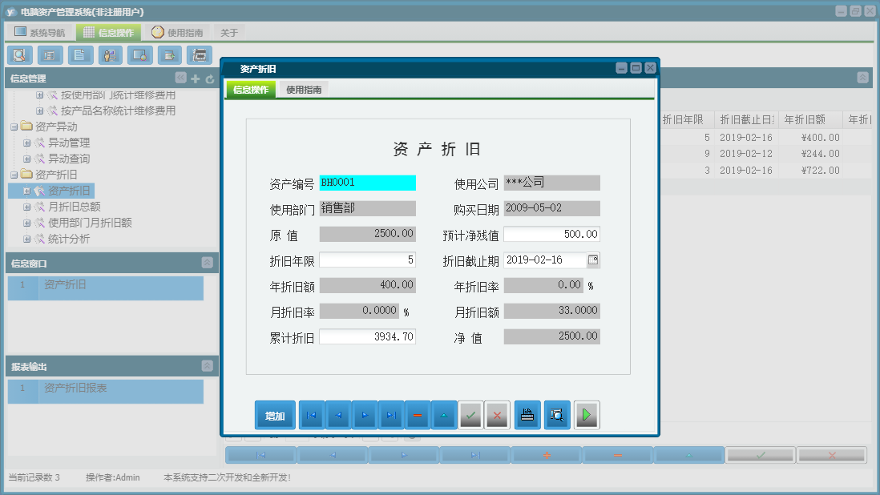This screenshot has width=880, height=495.
Task: Expand the 统计分析 tree node
Action: click(x=26, y=238)
